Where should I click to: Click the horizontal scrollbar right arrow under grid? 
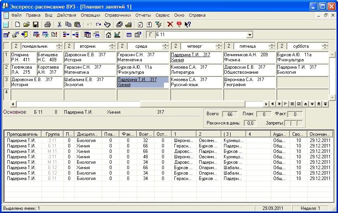click(266, 104)
